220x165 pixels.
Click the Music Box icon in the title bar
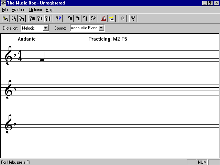click(3, 3)
